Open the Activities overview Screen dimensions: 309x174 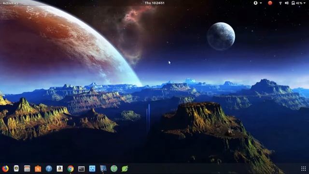point(10,3)
